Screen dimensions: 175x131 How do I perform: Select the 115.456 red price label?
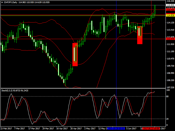[171, 9]
